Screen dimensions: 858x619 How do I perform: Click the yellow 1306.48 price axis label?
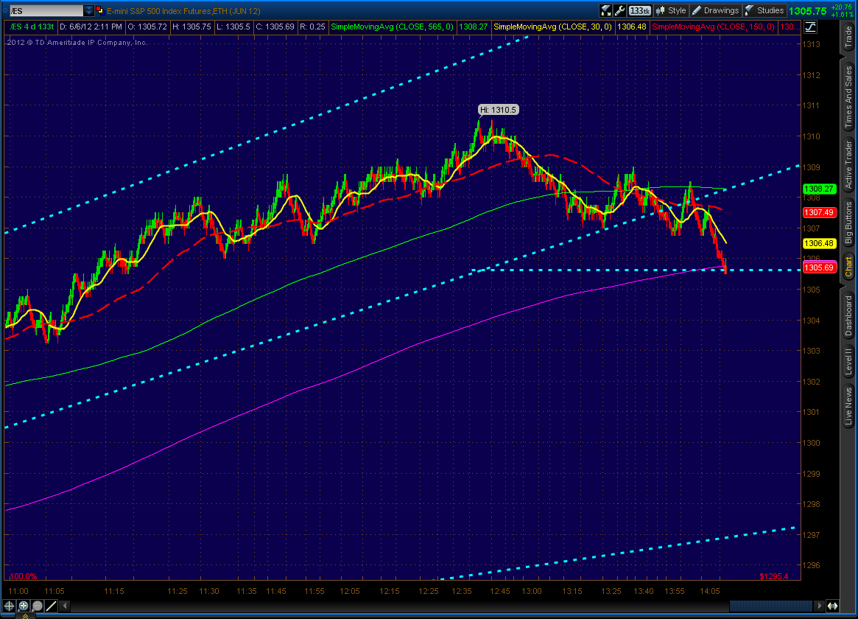(819, 244)
